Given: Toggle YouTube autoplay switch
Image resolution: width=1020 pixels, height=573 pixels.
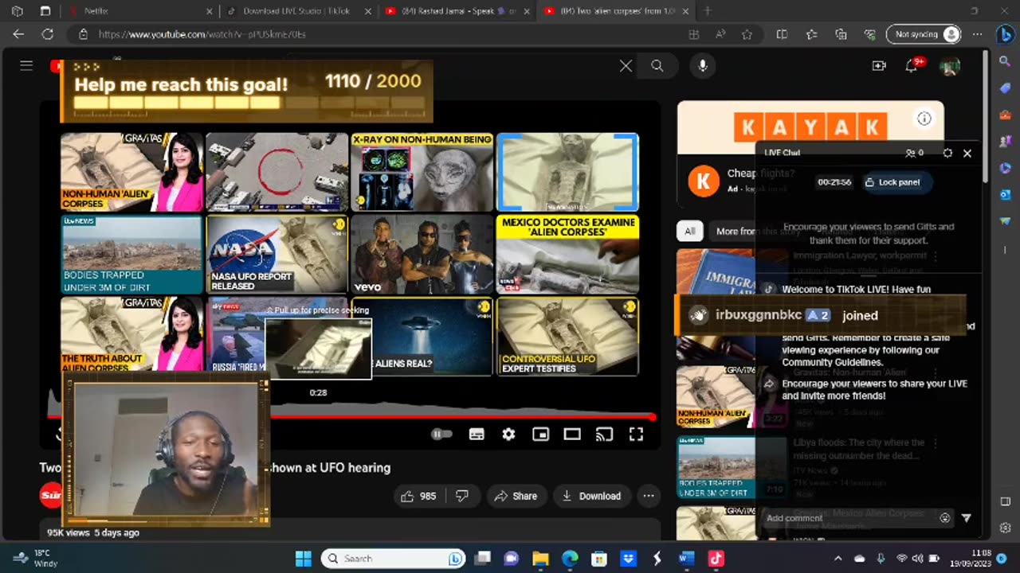Looking at the screenshot, I should point(441,434).
